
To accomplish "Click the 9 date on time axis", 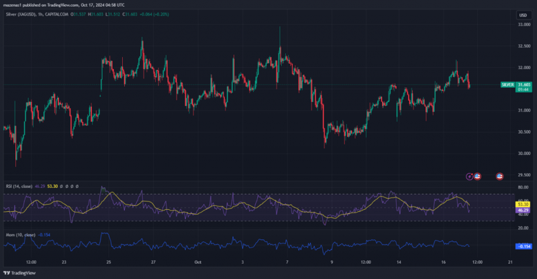I will pos(332,262).
